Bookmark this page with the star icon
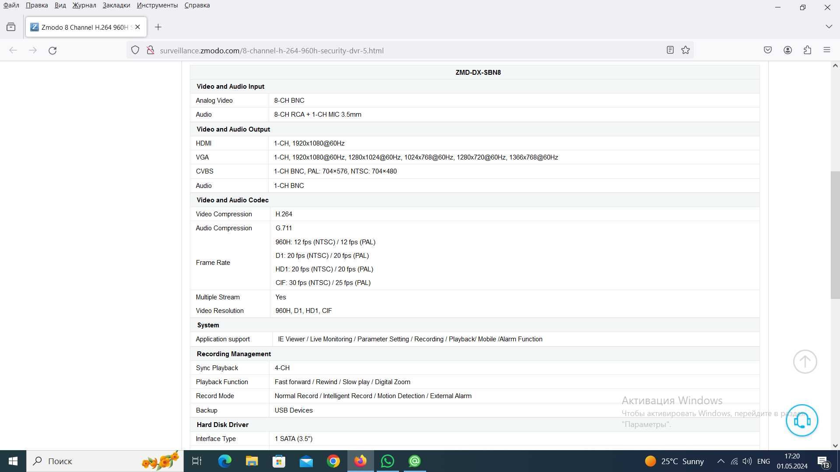Screen dimensions: 840x472 pos(686,50)
